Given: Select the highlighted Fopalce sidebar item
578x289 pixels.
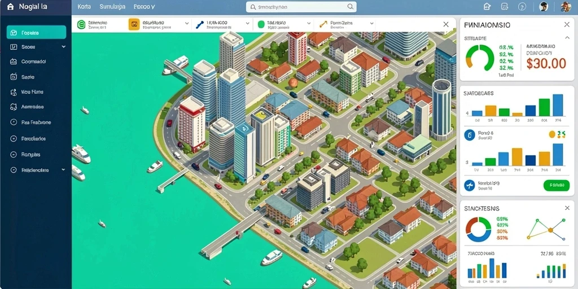Looking at the screenshot, I should (x=37, y=32).
